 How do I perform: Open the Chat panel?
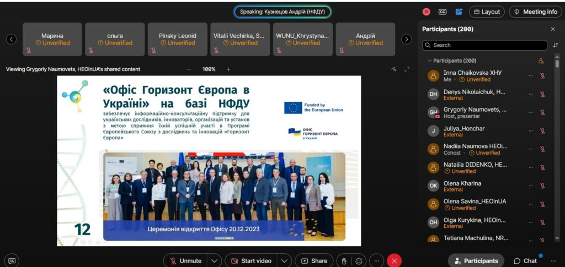[x=526, y=261]
